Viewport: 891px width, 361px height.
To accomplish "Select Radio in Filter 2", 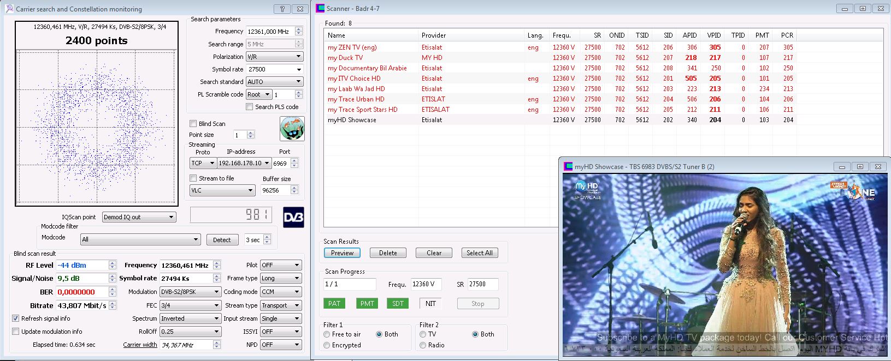I will click(423, 345).
